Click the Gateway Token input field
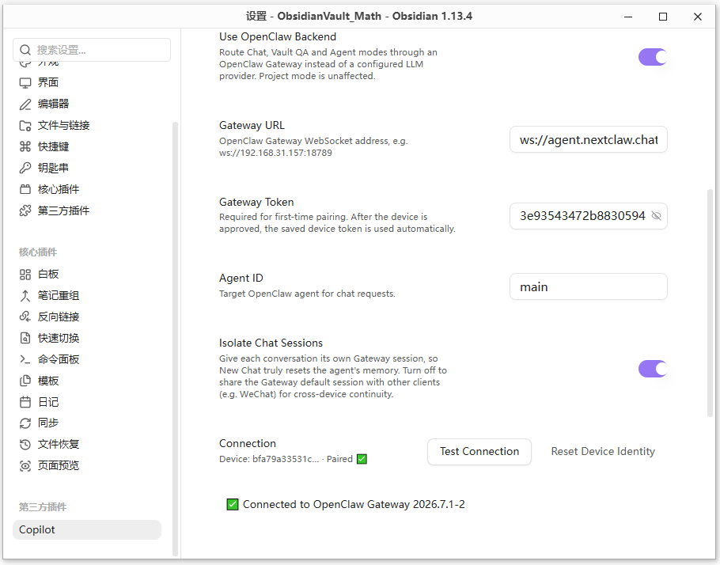 coord(588,216)
